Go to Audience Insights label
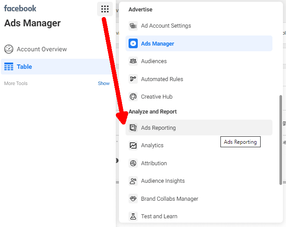286x227 pixels. click(163, 181)
